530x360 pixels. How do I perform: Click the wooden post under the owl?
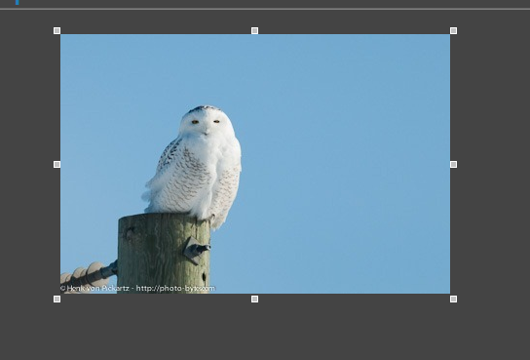(x=164, y=253)
